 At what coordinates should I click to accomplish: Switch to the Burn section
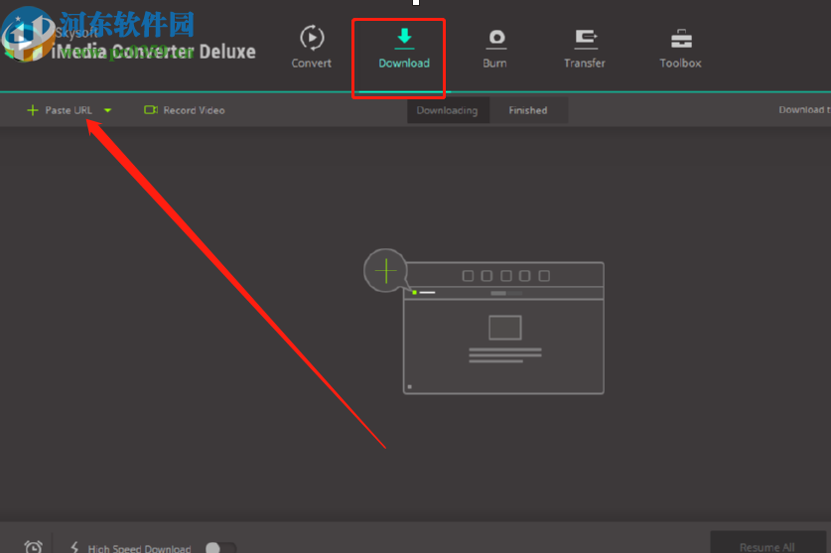495,49
